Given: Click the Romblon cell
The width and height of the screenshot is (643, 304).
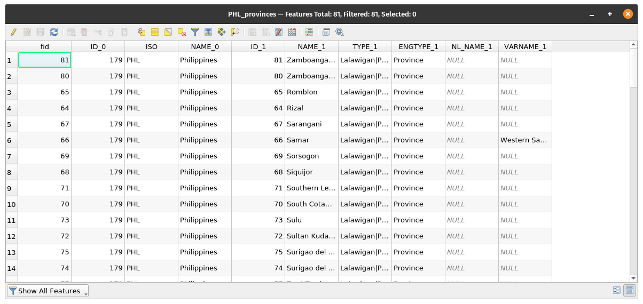Looking at the screenshot, I should coord(312,92).
